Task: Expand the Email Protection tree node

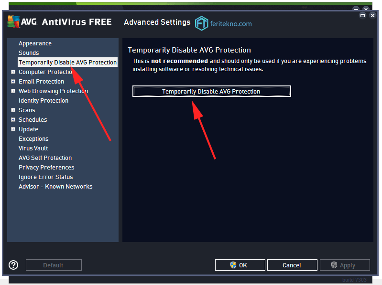Action: 13,82
